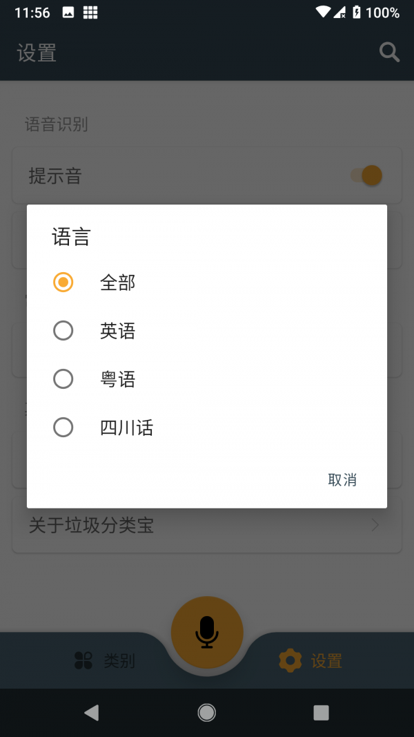
Task: Expand the 关于垃圾分类宝 chevron arrow
Action: pyautogui.click(x=375, y=526)
